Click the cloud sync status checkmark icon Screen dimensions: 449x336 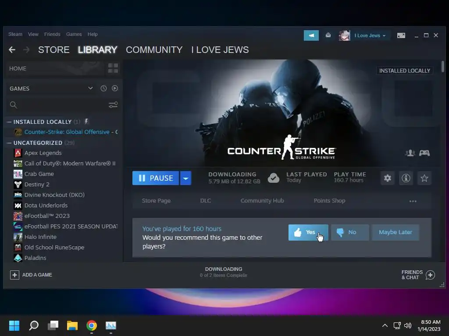(x=274, y=178)
